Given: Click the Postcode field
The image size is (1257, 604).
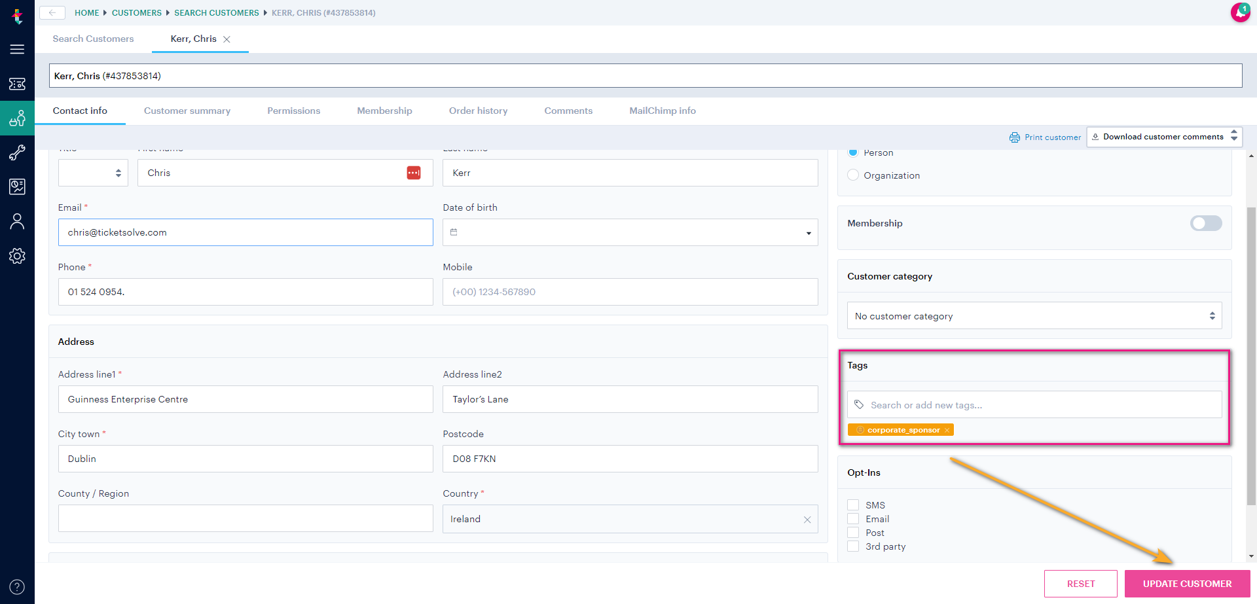Looking at the screenshot, I should coord(630,459).
